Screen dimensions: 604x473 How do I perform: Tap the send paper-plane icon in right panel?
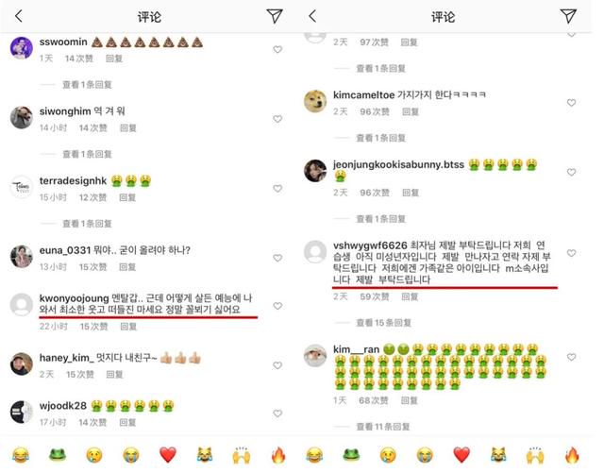pos(568,16)
